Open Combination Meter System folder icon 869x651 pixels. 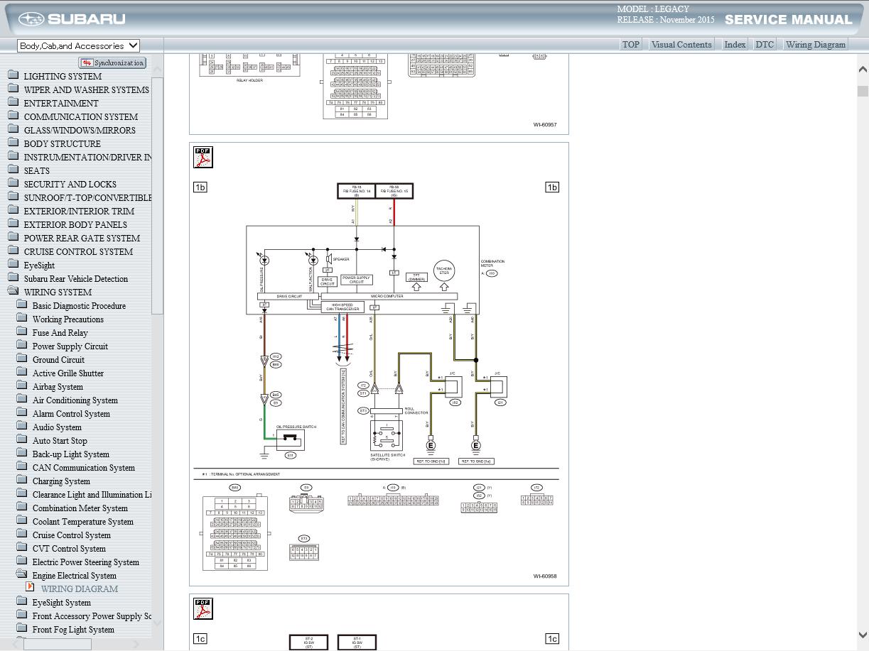(22, 507)
